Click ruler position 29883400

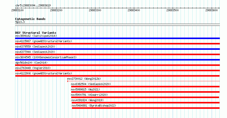[x=134, y=10]
